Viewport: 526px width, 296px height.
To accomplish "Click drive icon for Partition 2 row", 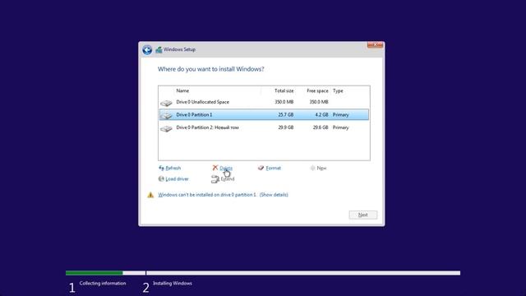I will (166, 128).
